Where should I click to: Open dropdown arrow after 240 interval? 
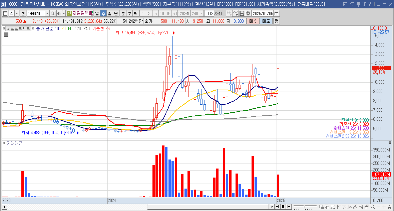click(201, 13)
